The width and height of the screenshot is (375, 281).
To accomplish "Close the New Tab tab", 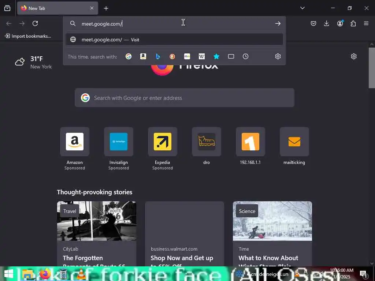I will [x=92, y=8].
